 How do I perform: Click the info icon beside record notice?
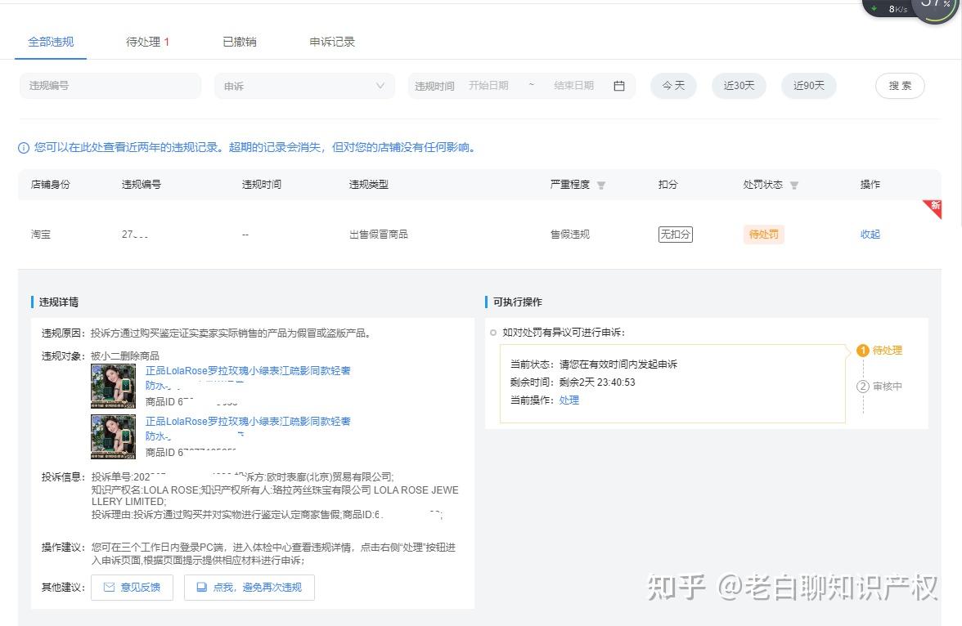(24, 148)
